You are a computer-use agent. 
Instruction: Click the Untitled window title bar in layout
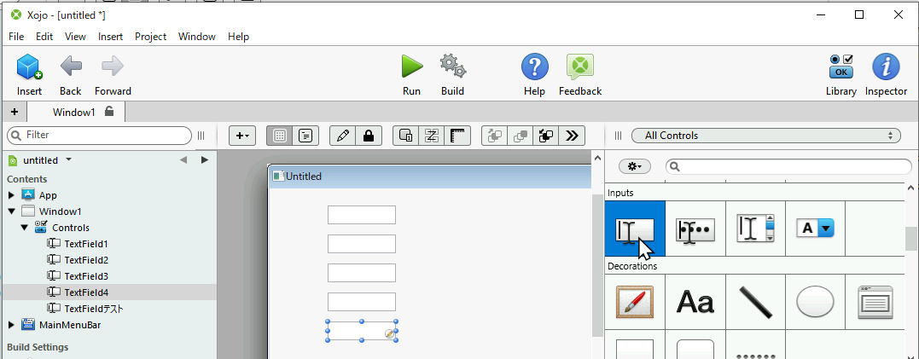[430, 177]
